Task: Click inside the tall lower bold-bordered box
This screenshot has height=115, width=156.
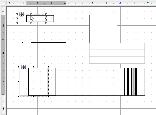Action: 42,82
